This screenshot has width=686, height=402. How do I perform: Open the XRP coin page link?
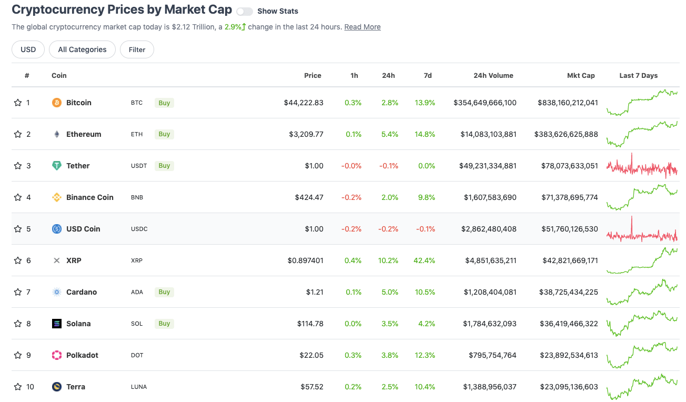click(74, 260)
